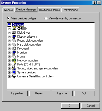Viewport: 102px width, 111px height.
Task: Switch to the Hardware Profiles tab
Action: (49, 10)
